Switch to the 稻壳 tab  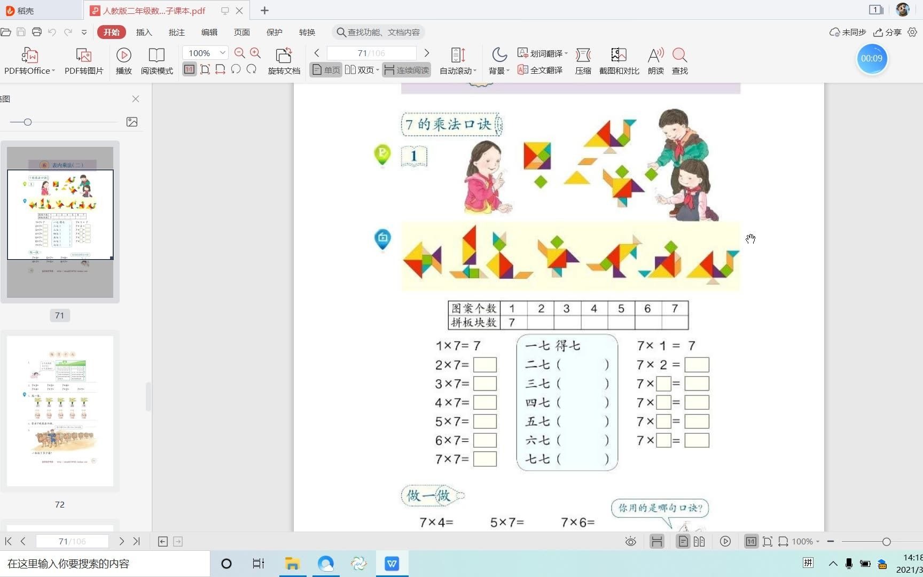(41, 10)
